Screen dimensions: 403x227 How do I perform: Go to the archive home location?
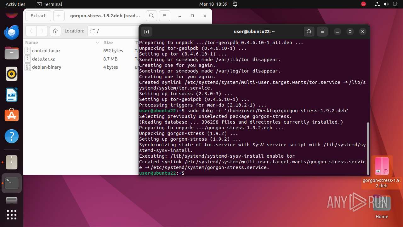point(55,31)
